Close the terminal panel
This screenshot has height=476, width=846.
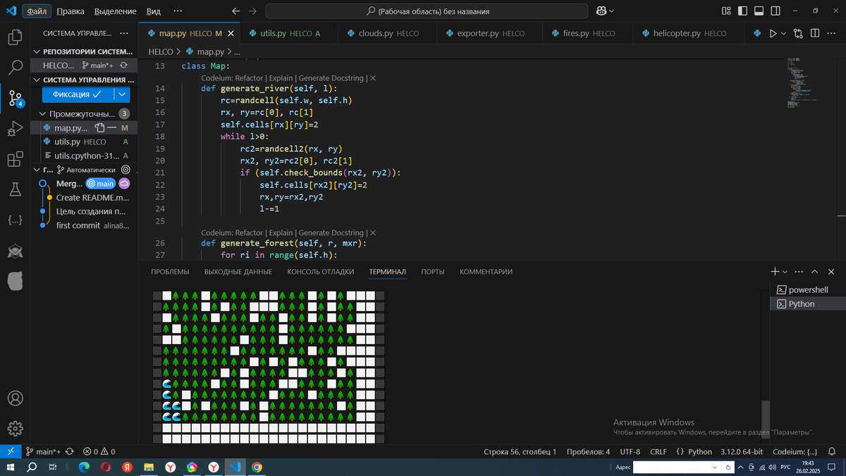[831, 271]
